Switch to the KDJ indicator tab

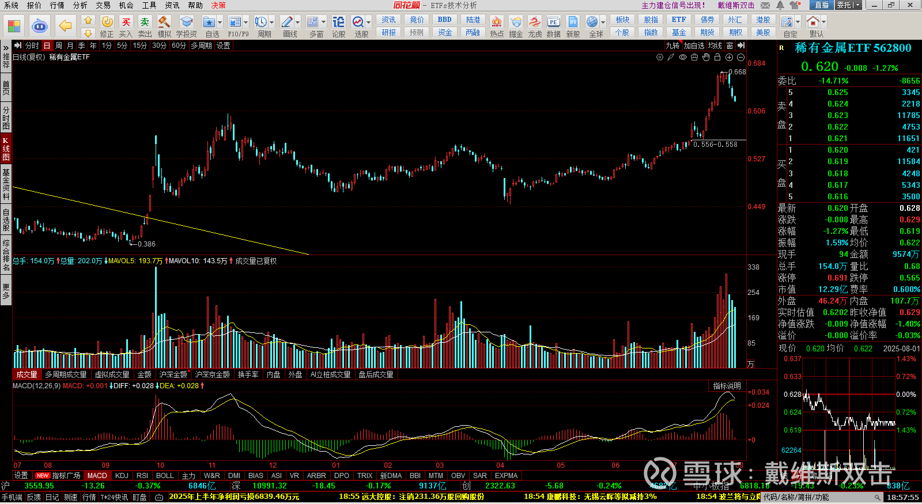coord(122,476)
